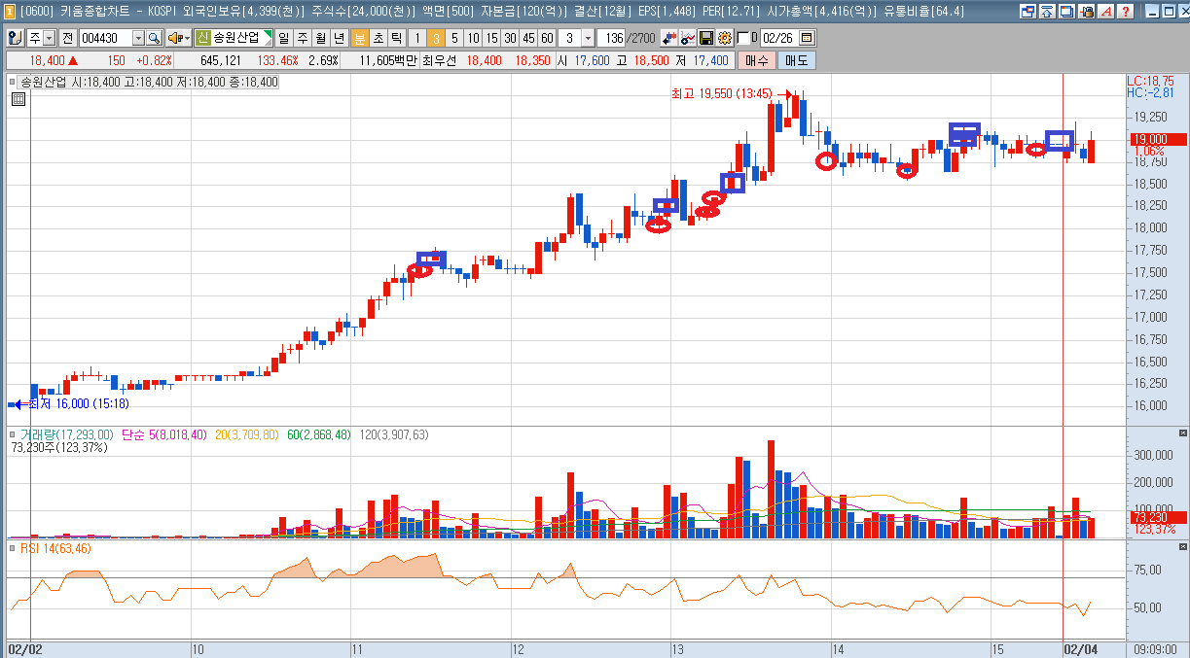Click the current price tag 19,000 on axis
1190x658 pixels.
tap(1156, 139)
